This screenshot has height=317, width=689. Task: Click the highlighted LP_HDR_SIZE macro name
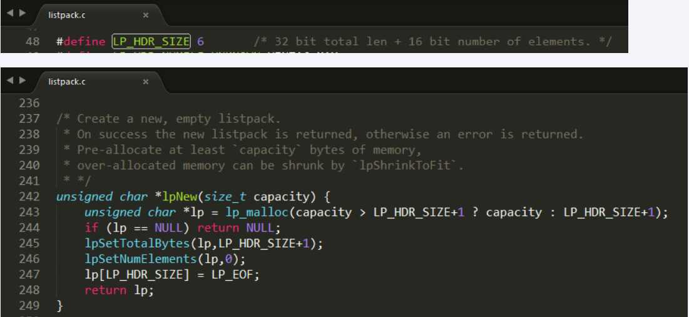pyautogui.click(x=151, y=42)
